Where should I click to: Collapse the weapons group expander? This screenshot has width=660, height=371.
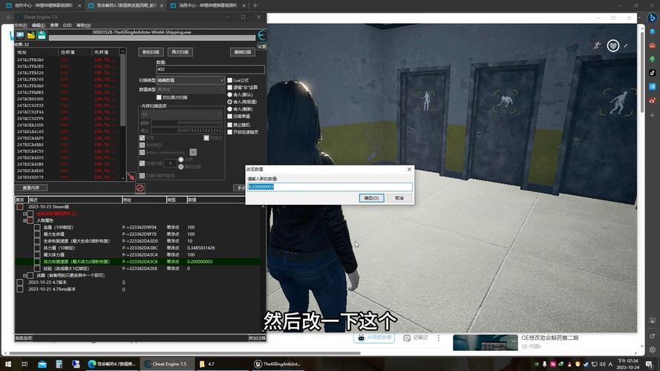pos(24,275)
